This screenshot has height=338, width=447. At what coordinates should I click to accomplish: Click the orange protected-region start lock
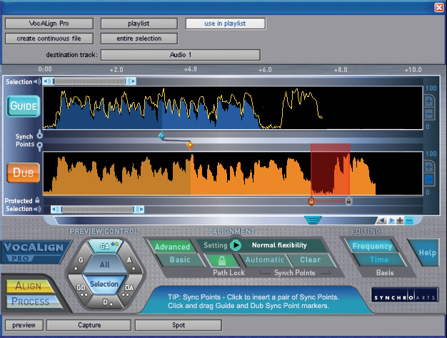311,201
